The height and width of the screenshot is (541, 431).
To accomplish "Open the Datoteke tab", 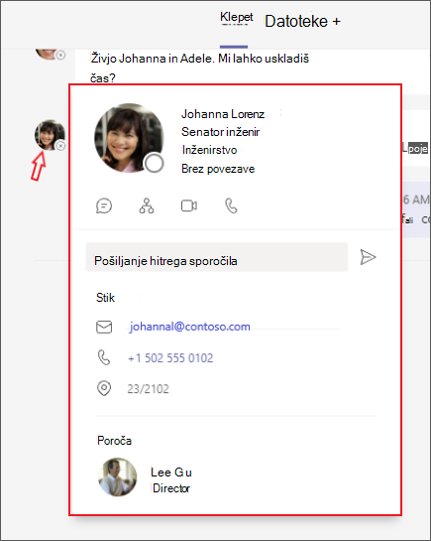I will tap(296, 22).
